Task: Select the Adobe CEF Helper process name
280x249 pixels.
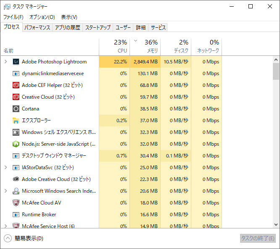Action: click(x=52, y=85)
